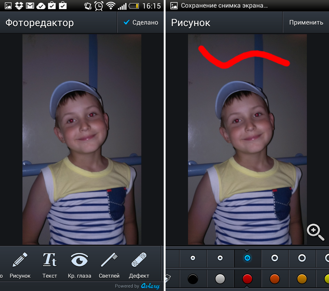Select the highlighted blue brush size

click(247, 258)
